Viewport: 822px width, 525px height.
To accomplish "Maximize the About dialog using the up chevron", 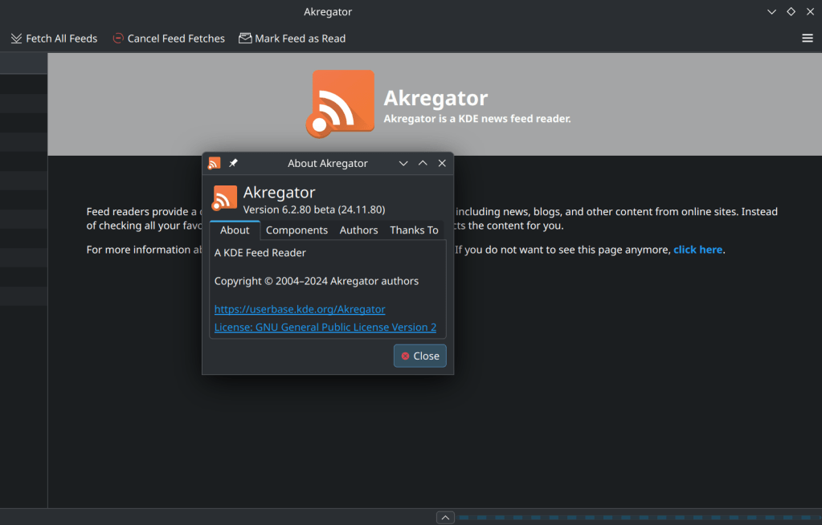I will click(423, 163).
